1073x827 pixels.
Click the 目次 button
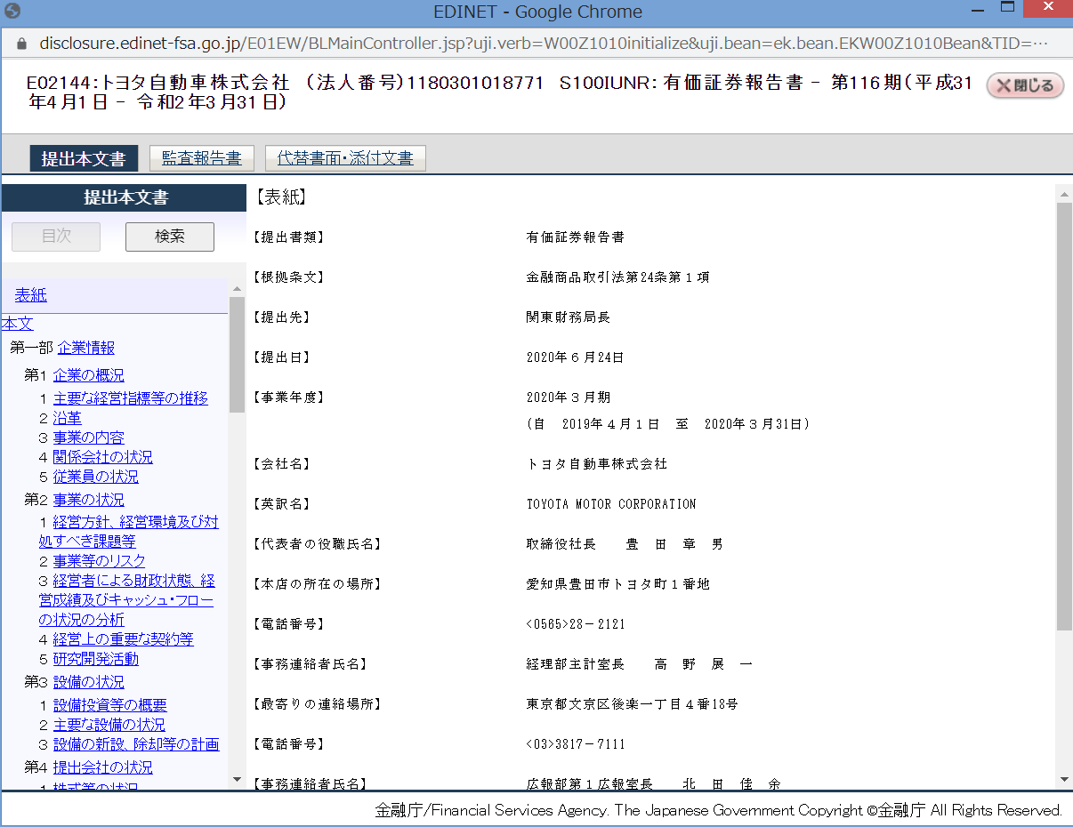click(x=56, y=237)
